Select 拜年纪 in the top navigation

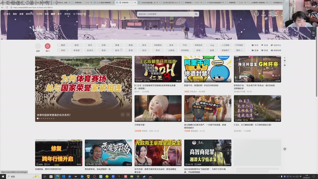point(67,14)
